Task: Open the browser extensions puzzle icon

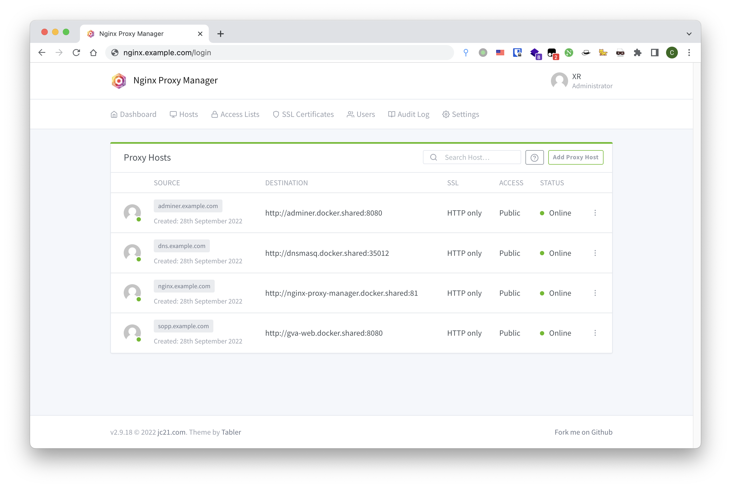Action: tap(637, 53)
